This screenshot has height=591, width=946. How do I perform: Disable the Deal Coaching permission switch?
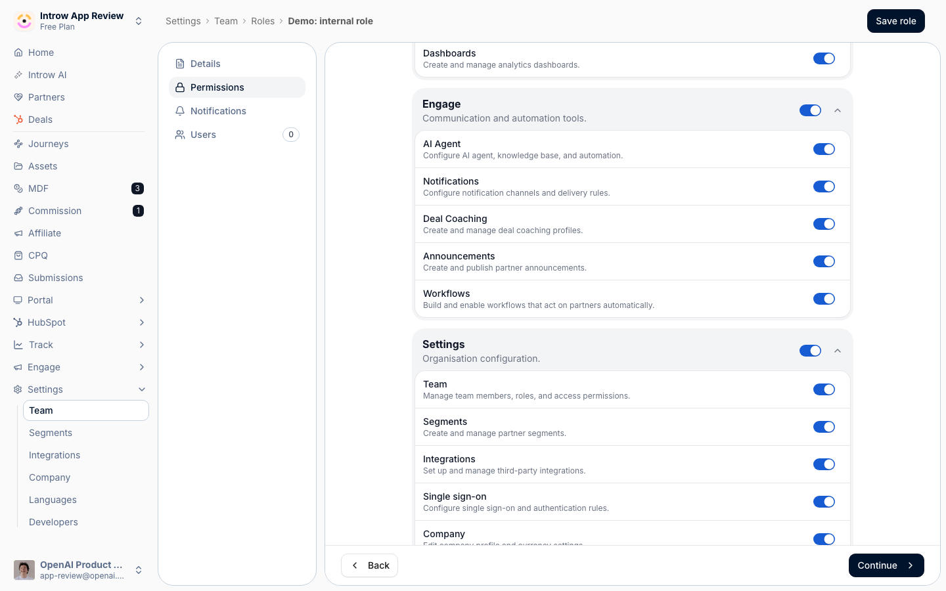pos(824,224)
